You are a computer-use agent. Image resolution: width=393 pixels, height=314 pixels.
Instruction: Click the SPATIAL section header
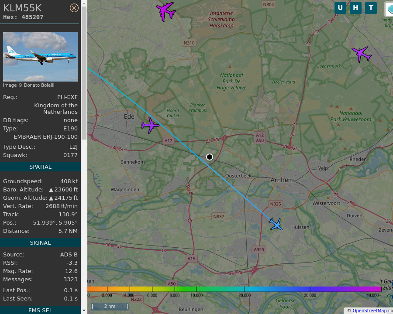(40, 167)
